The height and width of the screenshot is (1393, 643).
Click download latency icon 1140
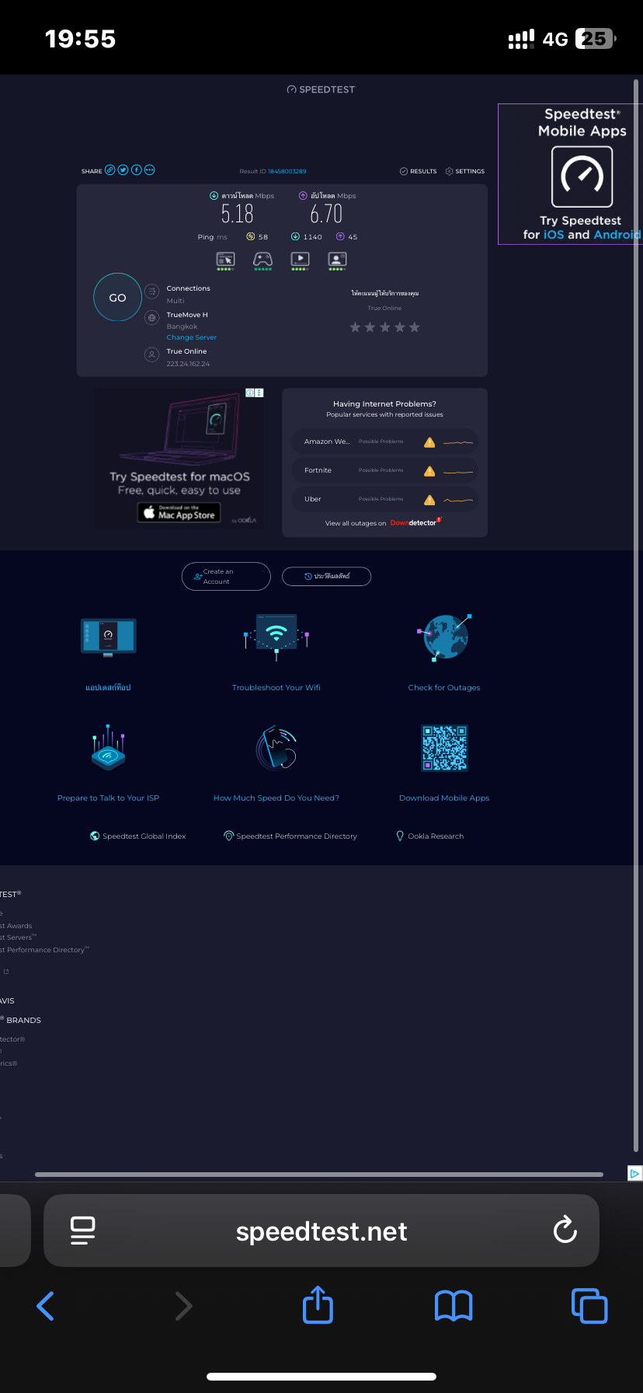[295, 236]
